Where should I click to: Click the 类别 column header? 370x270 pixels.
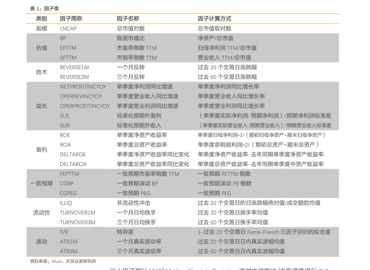click(x=41, y=19)
